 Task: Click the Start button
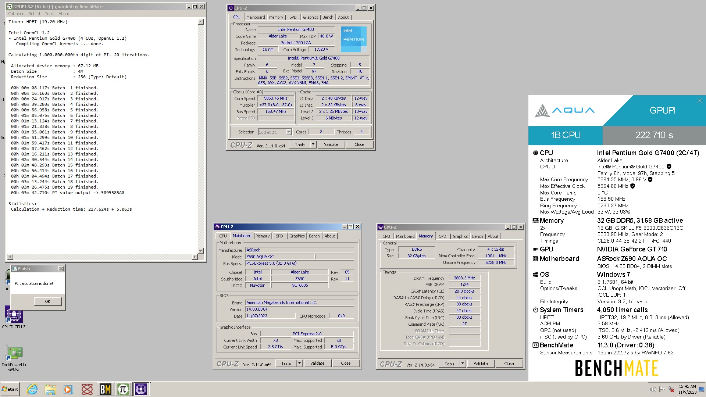(10, 389)
